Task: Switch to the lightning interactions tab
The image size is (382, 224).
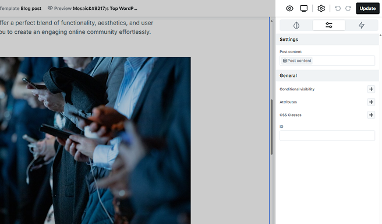Action: click(x=362, y=25)
